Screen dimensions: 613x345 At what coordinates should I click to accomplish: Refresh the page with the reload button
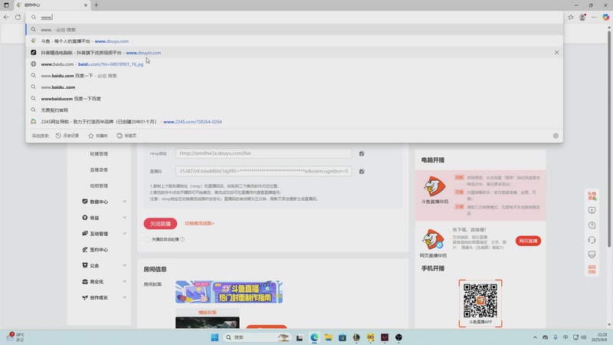pos(18,17)
